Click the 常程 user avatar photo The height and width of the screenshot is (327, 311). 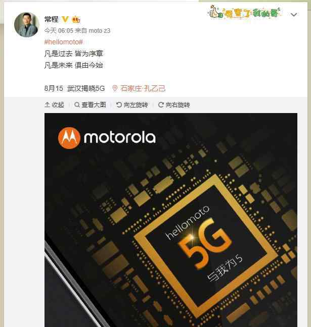point(26,25)
